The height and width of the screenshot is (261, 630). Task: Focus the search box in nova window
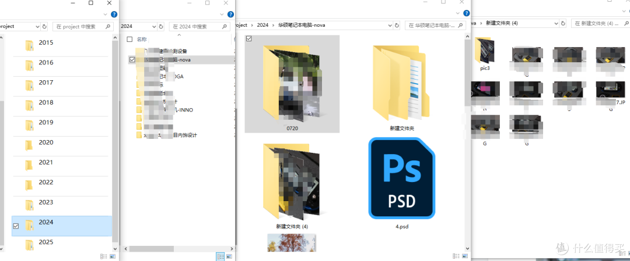[x=435, y=25]
